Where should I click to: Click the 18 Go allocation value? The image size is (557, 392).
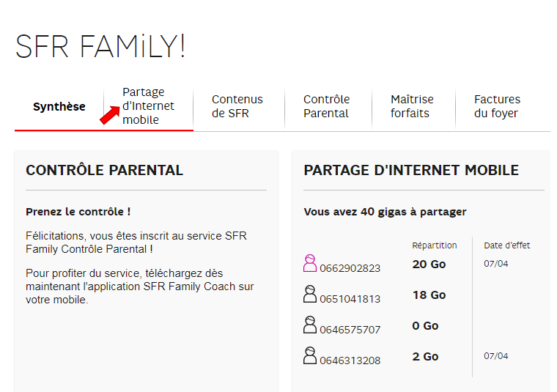coord(429,295)
